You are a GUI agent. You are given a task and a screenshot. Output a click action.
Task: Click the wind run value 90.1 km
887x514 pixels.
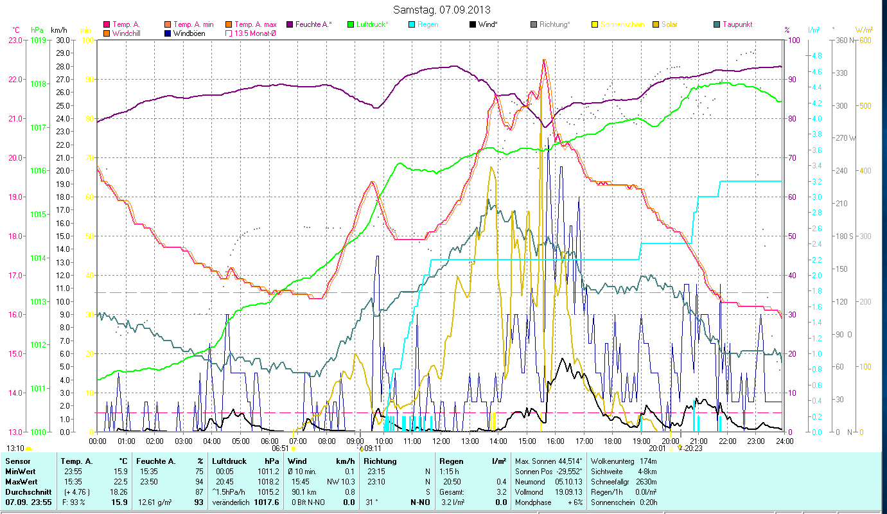(x=305, y=492)
